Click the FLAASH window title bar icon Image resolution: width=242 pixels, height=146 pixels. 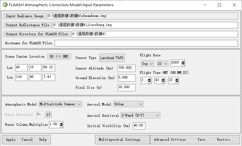click(x=5, y=5)
